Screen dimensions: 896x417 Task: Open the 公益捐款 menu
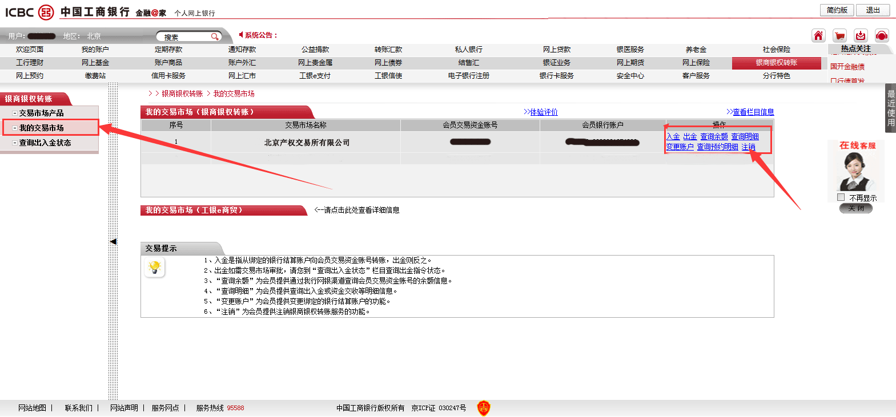coord(315,50)
